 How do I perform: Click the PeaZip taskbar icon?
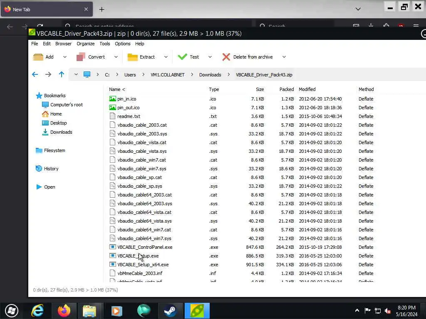coord(197,311)
